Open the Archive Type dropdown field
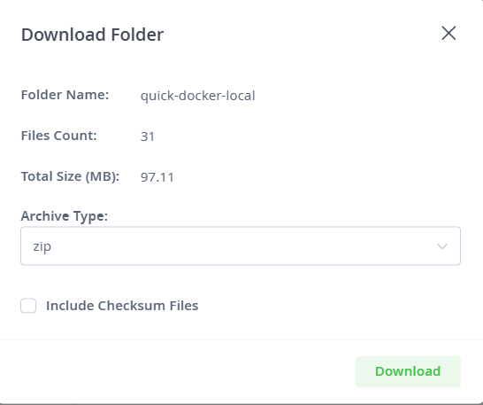 point(241,245)
